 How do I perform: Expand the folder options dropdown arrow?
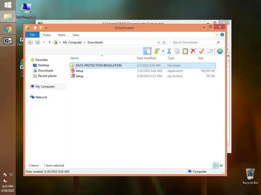coord(163,51)
